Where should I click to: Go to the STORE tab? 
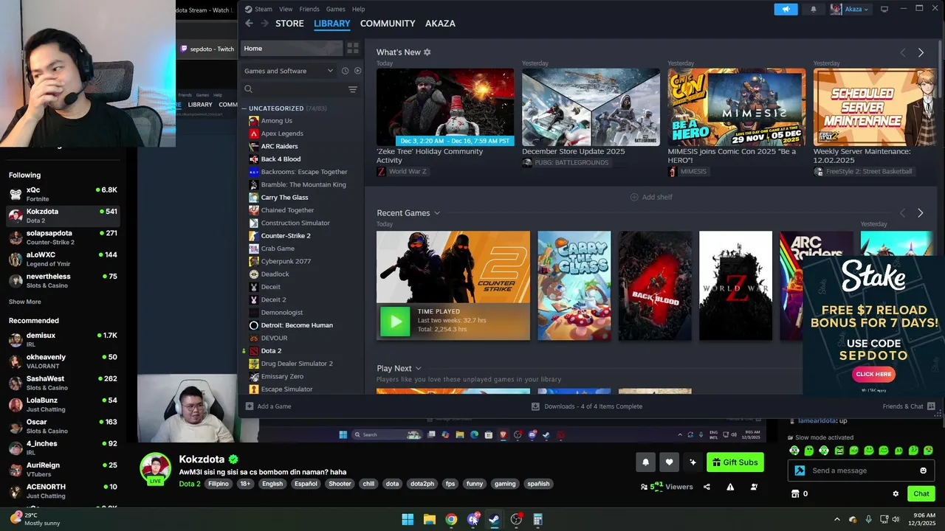point(289,24)
